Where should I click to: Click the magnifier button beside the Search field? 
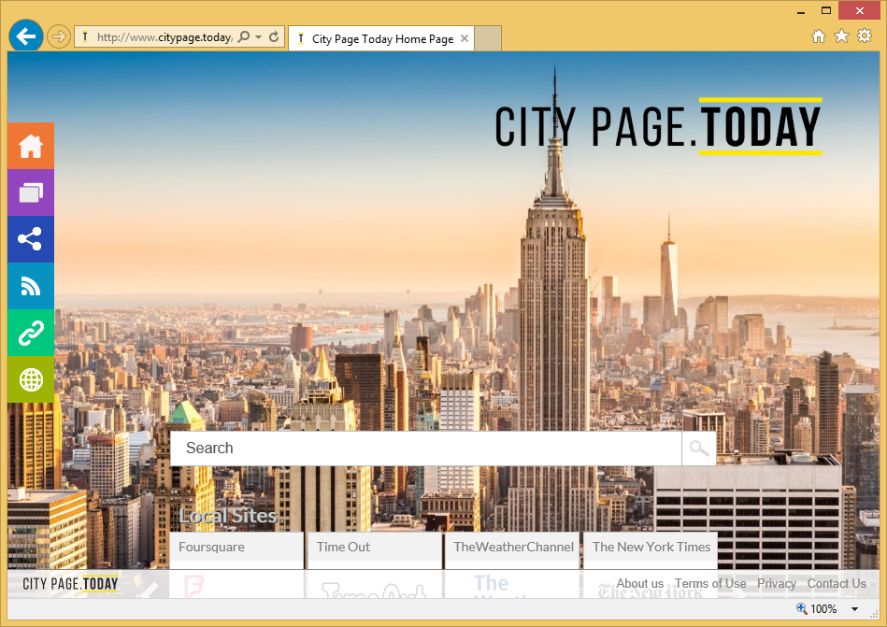[x=698, y=449]
